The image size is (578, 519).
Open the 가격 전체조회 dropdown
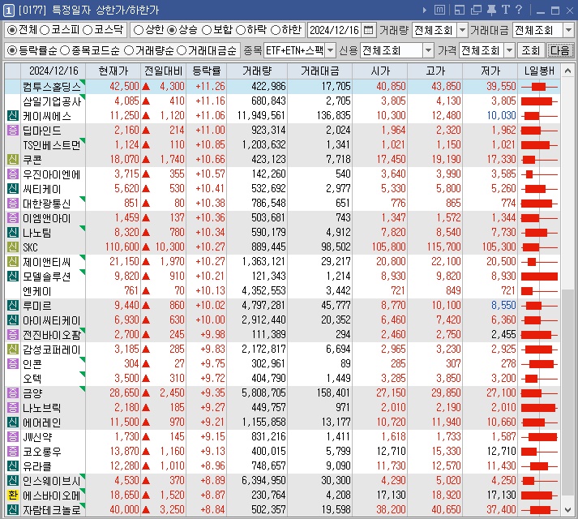pos(509,50)
